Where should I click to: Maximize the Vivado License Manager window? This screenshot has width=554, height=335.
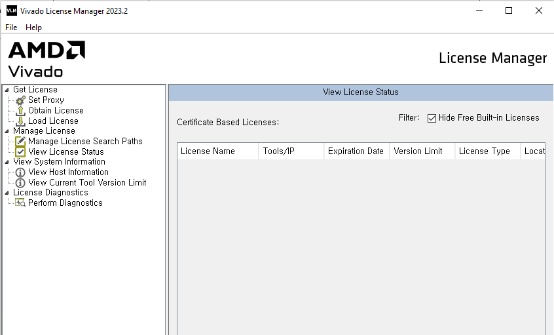509,10
